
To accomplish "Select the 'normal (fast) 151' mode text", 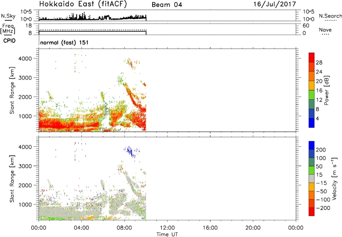I will point(65,42).
